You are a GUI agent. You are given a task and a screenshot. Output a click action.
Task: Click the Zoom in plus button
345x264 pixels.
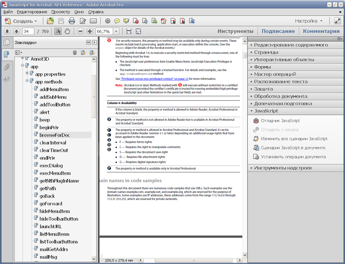click(90, 31)
